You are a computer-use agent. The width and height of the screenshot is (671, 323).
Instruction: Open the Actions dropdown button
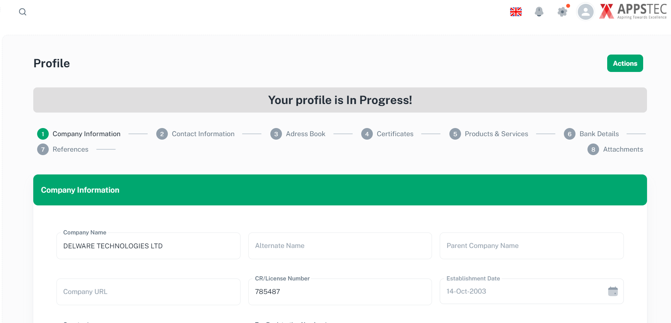tap(625, 63)
